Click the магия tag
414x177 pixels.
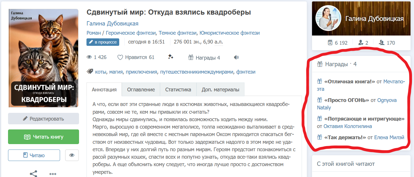(116, 72)
